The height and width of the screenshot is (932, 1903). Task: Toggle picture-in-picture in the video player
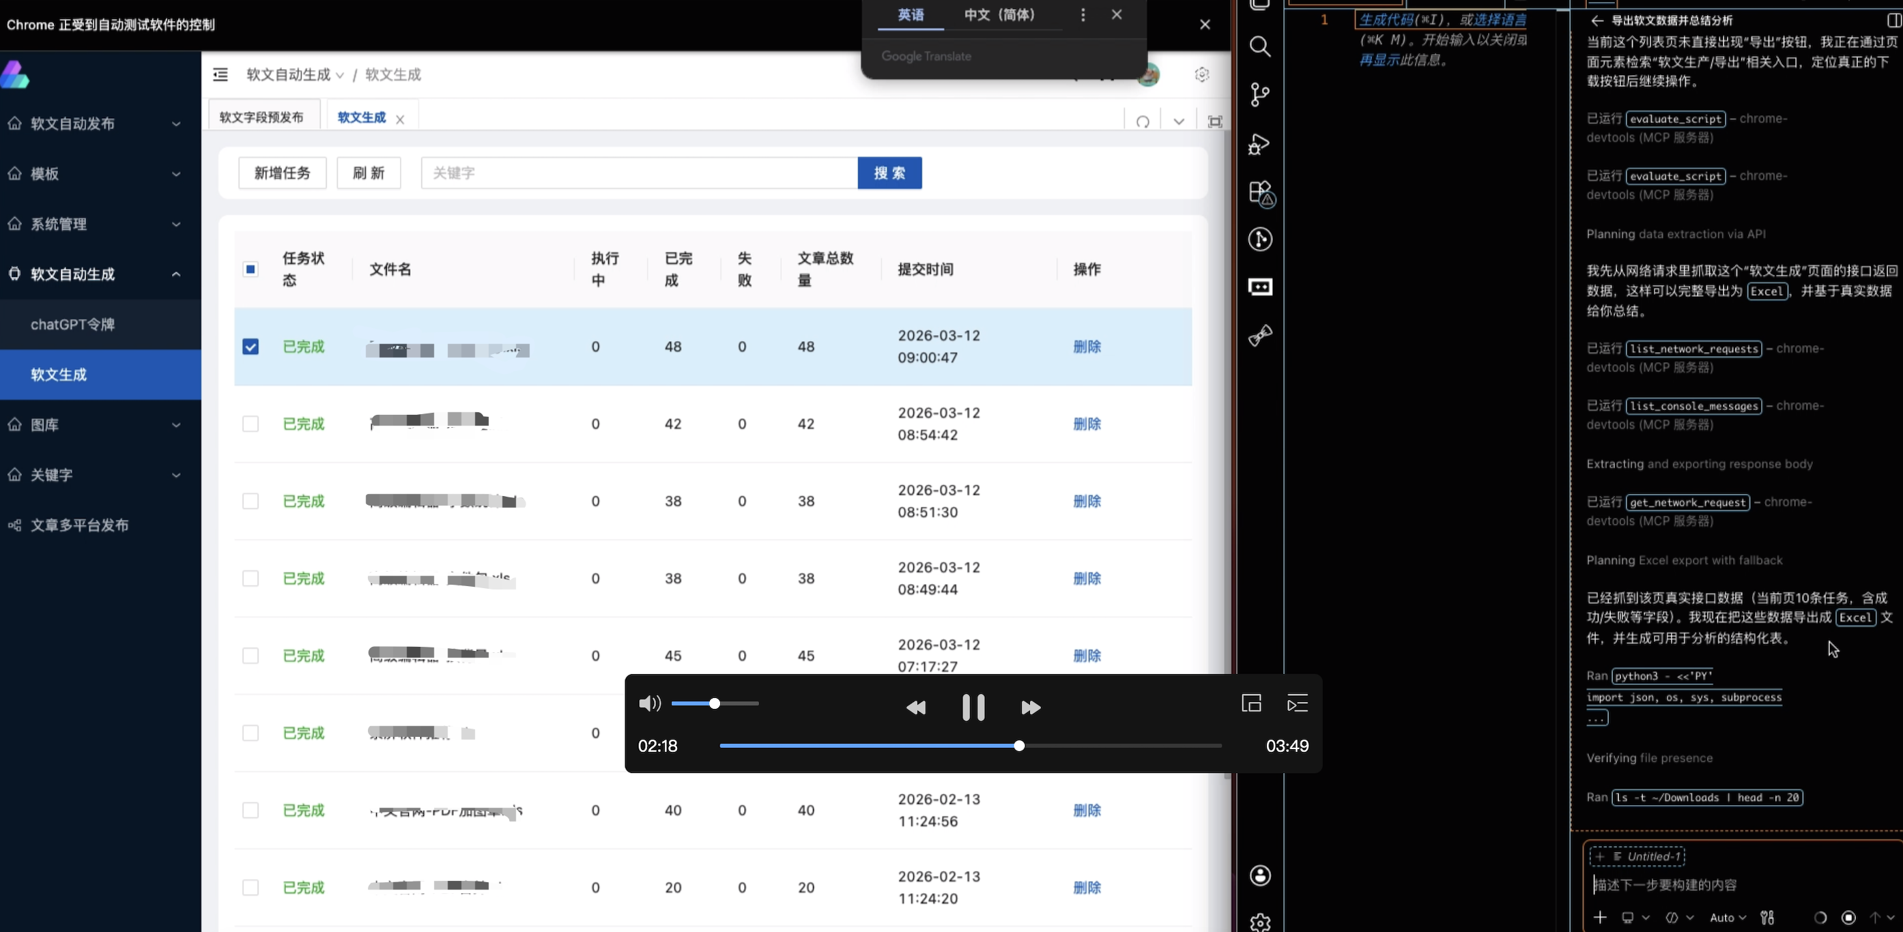1251,703
